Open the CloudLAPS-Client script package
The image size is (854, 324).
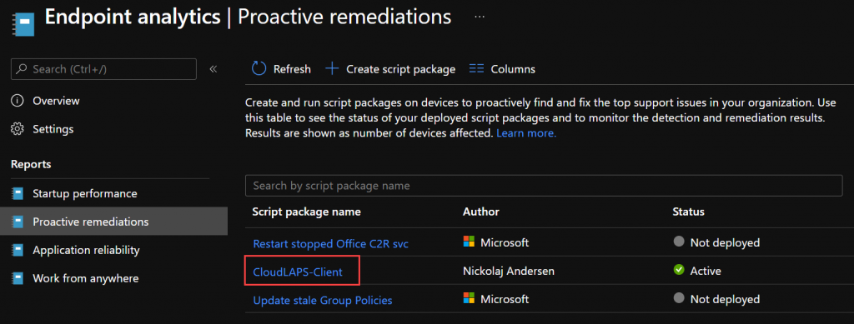pos(298,272)
